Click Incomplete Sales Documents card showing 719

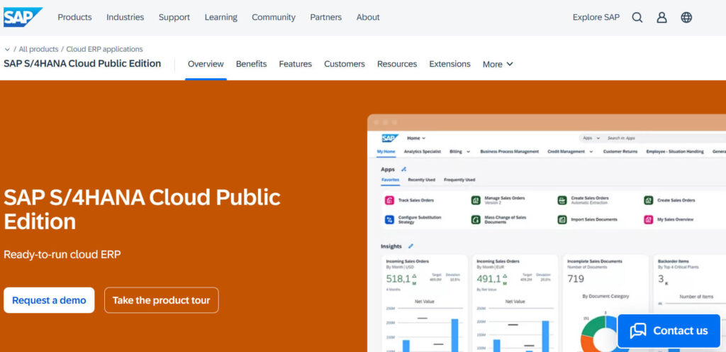coord(605,303)
